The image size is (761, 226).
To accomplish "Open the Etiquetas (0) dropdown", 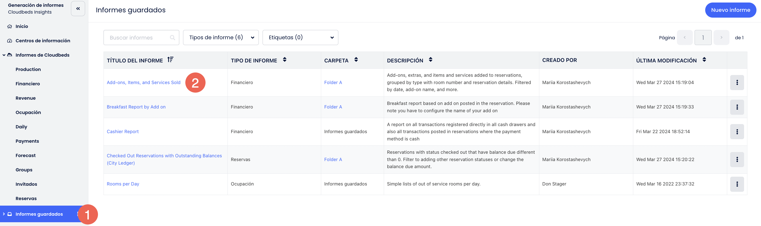I will (x=300, y=38).
